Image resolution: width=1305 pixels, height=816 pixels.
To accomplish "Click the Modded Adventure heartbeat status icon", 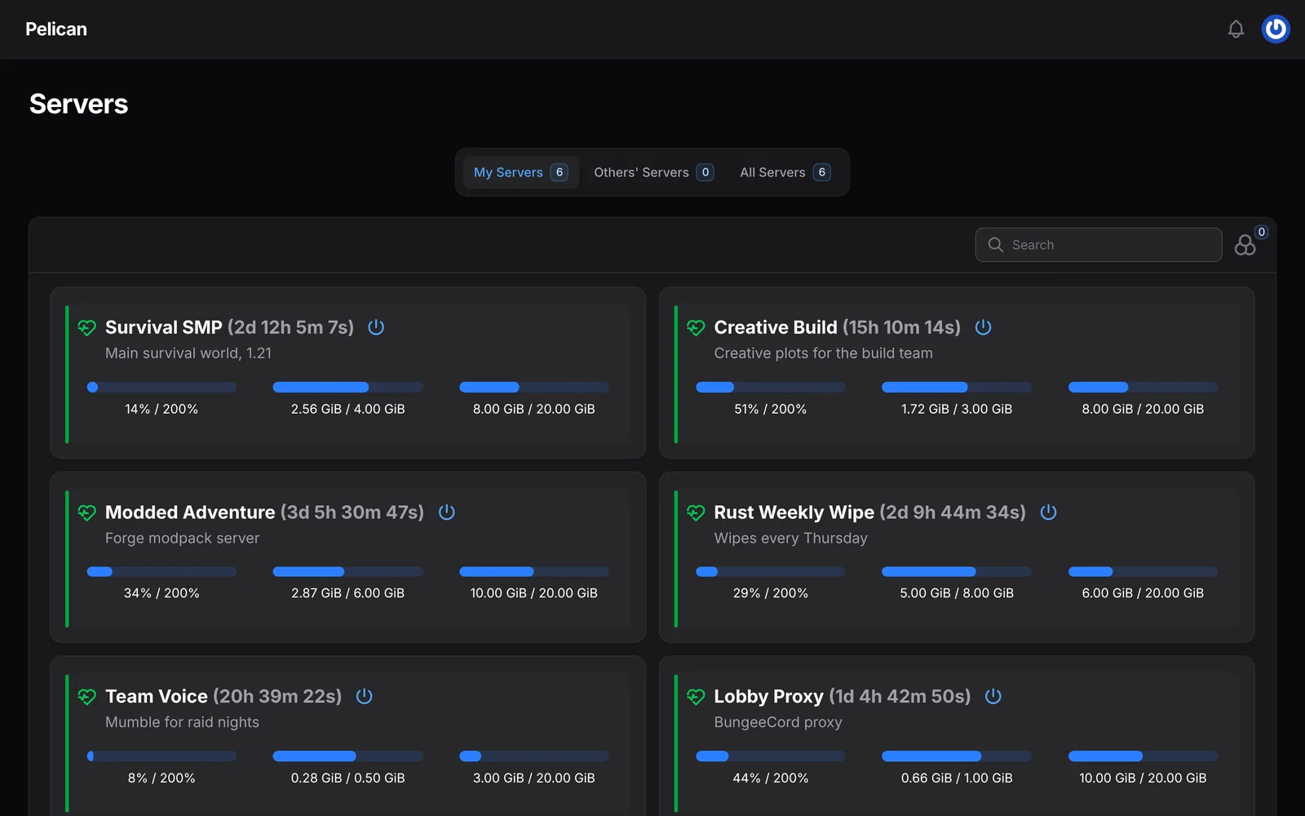I will coord(87,512).
